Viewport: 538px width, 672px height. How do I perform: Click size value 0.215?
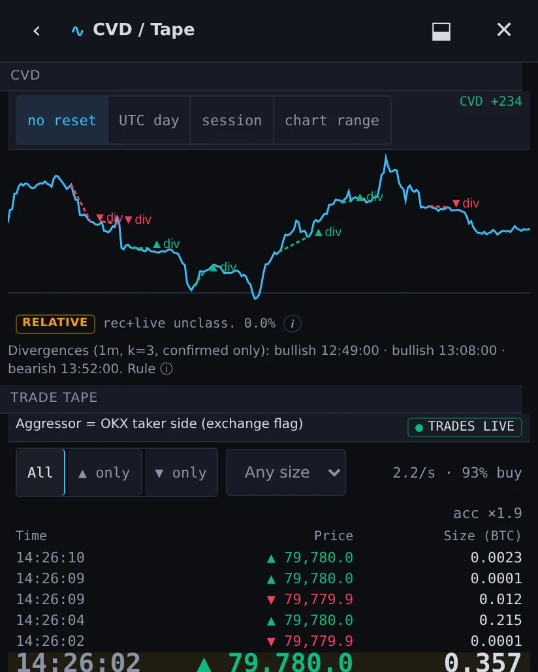[x=500, y=620]
